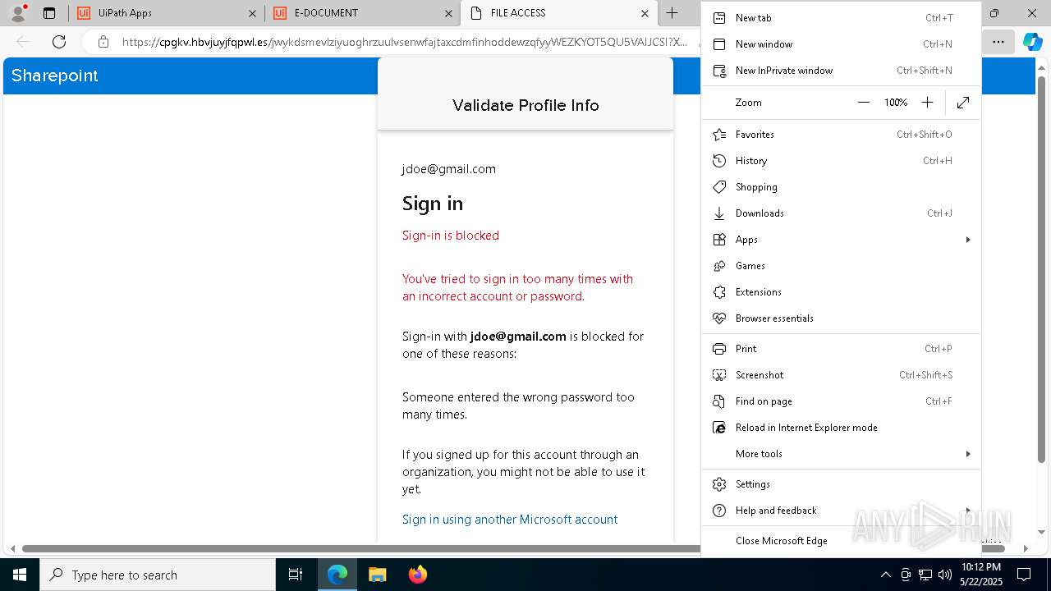This screenshot has height=591, width=1051.
Task: Open Task View on the taskbar
Action: (x=296, y=575)
